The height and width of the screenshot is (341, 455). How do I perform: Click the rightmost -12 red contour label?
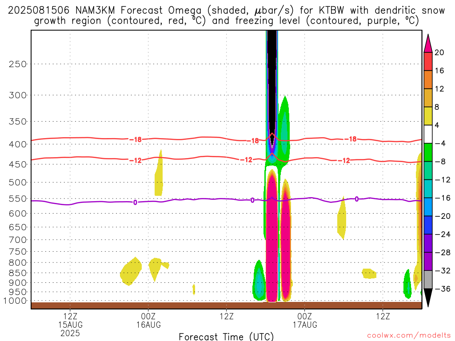click(x=344, y=160)
